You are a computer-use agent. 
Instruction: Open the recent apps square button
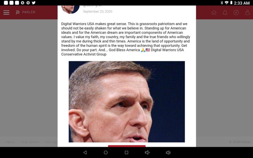coord(126,152)
